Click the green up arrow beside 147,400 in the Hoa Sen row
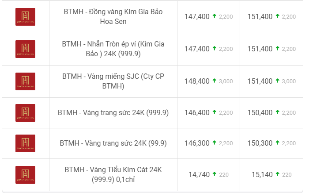The width and height of the screenshot is (309, 193). tap(215, 16)
